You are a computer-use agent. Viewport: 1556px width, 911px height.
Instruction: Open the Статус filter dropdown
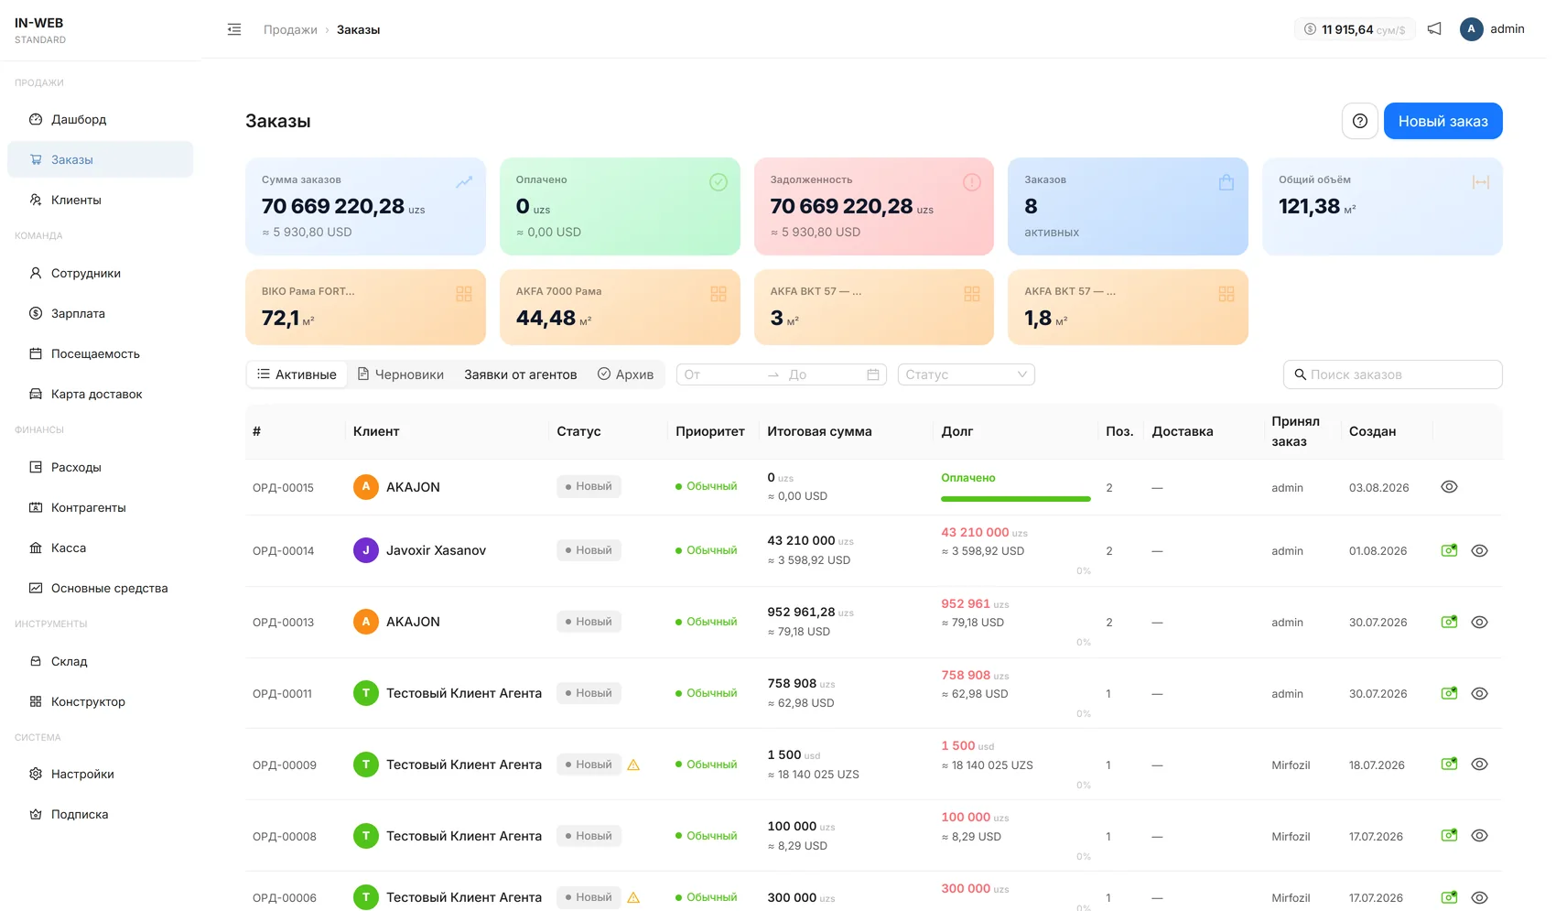[966, 374]
